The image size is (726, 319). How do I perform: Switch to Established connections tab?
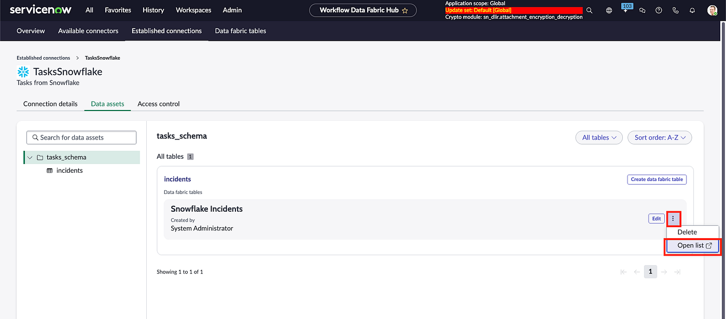166,31
